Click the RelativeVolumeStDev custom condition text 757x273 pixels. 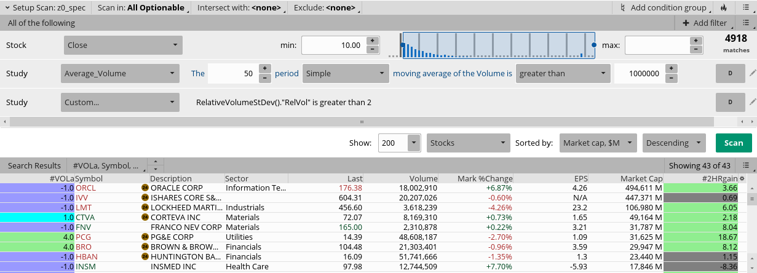click(283, 101)
